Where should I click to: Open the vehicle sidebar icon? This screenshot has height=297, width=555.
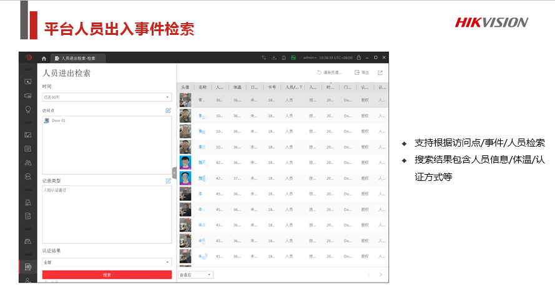click(x=28, y=241)
